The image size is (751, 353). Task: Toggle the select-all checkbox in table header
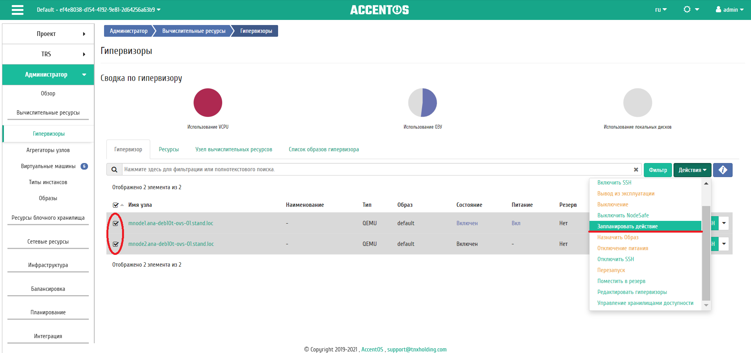[x=115, y=205]
